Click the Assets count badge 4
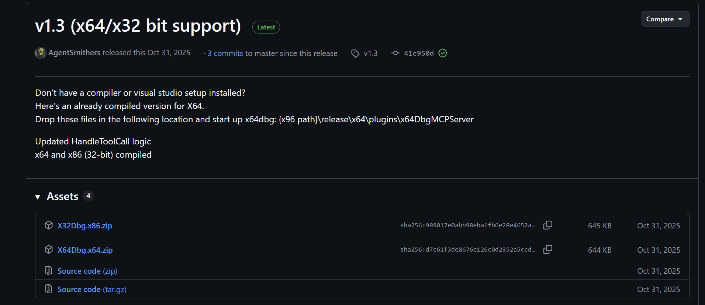The height and width of the screenshot is (305, 705). [88, 196]
